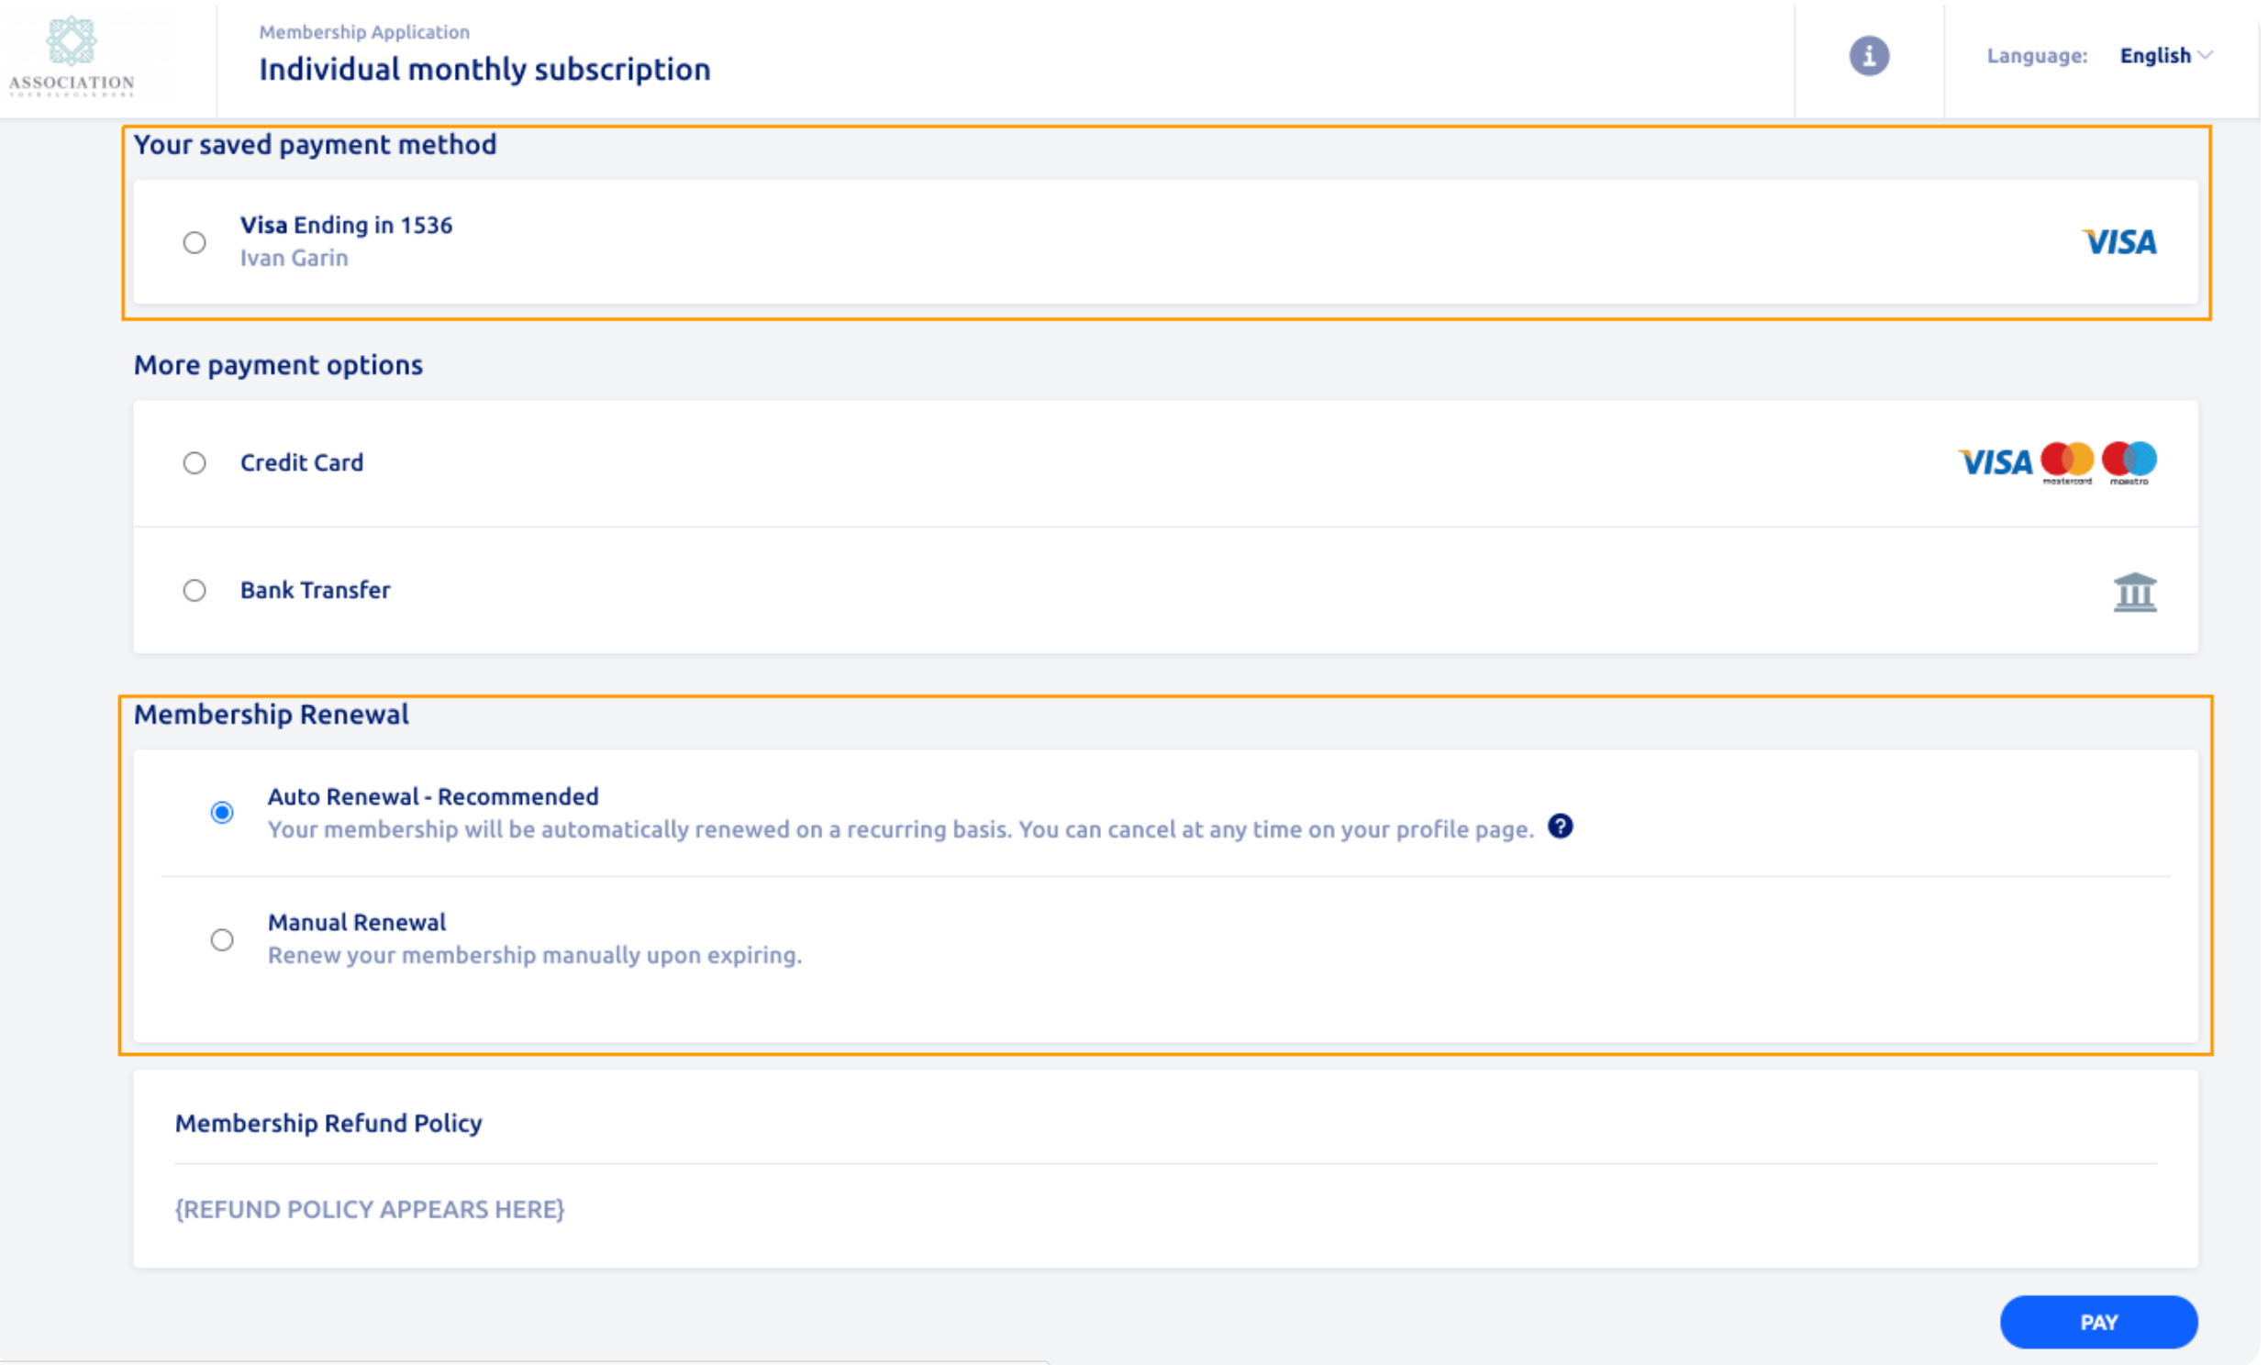
Task: Click the 'Bank Transfer' label
Action: click(x=316, y=590)
